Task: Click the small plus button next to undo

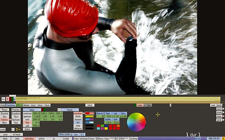Action: [x=13, y=130]
